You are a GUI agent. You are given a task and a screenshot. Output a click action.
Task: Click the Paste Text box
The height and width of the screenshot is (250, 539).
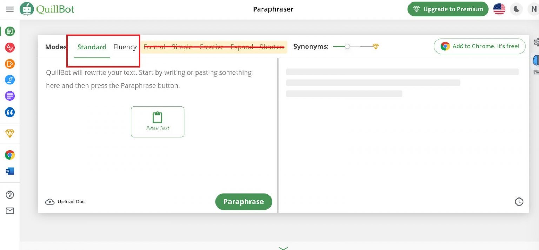point(157,122)
